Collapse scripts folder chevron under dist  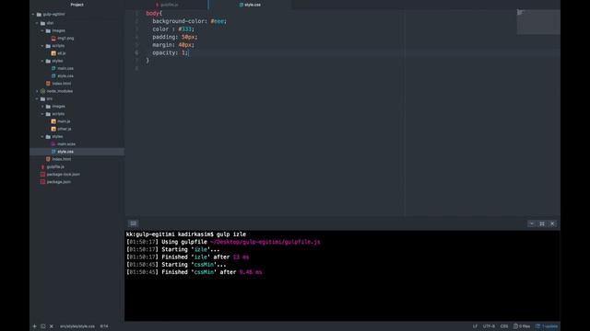pos(42,46)
